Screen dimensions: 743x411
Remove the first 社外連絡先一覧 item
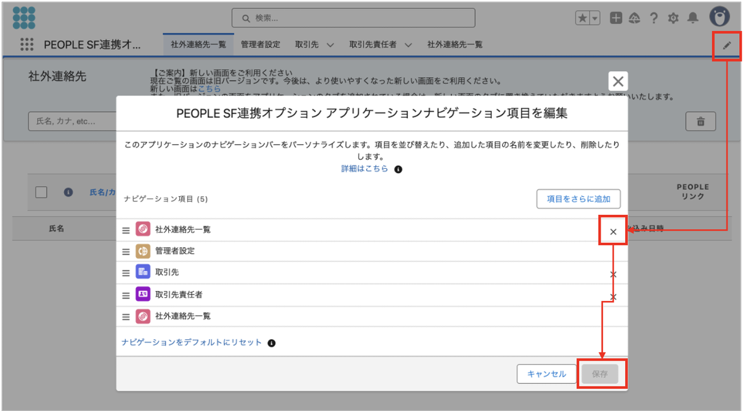(613, 232)
